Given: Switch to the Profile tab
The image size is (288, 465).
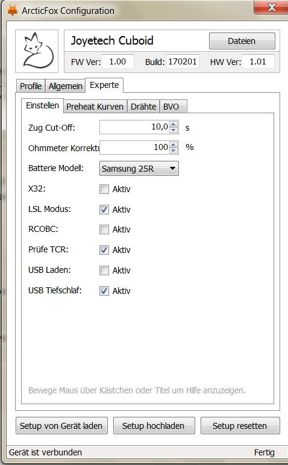Looking at the screenshot, I should tap(31, 86).
